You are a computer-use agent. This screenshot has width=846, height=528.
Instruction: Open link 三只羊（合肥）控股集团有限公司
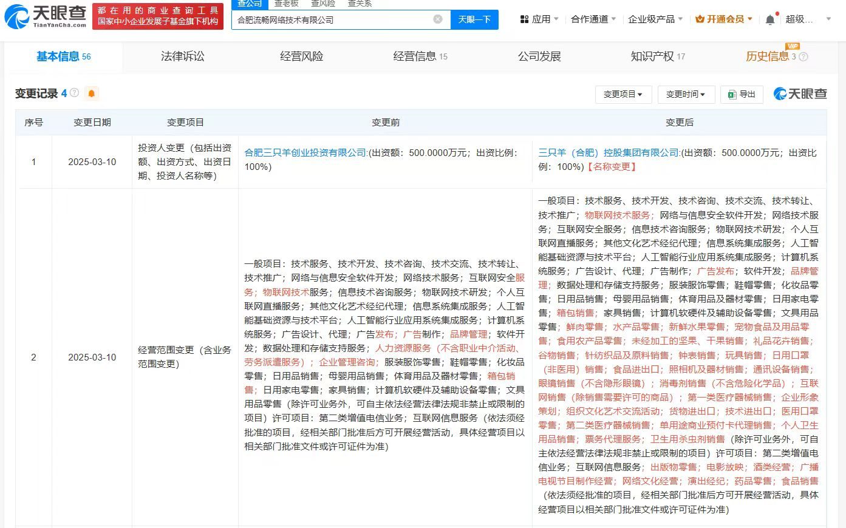point(608,152)
